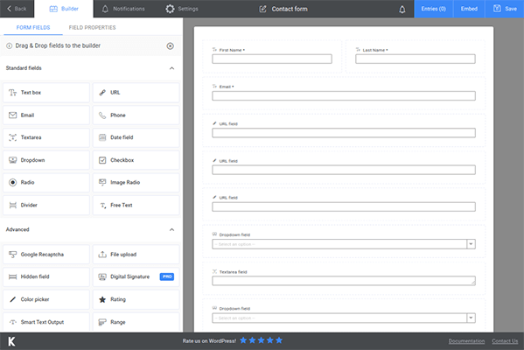Add a Phone field
Screen dimensions: 524x350
tap(136, 115)
